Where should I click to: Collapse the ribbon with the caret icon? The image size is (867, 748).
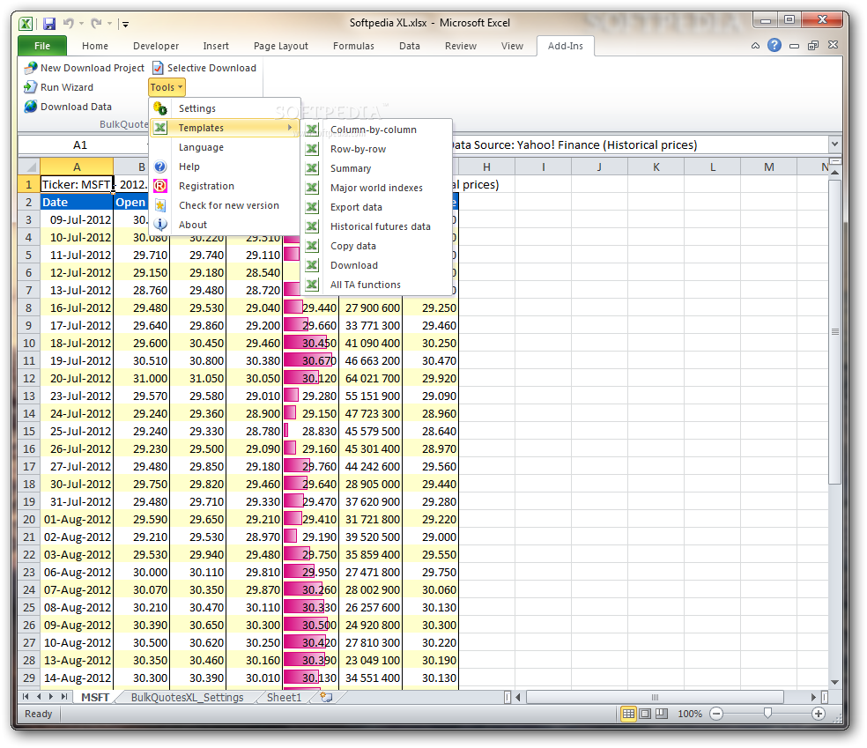click(x=755, y=46)
